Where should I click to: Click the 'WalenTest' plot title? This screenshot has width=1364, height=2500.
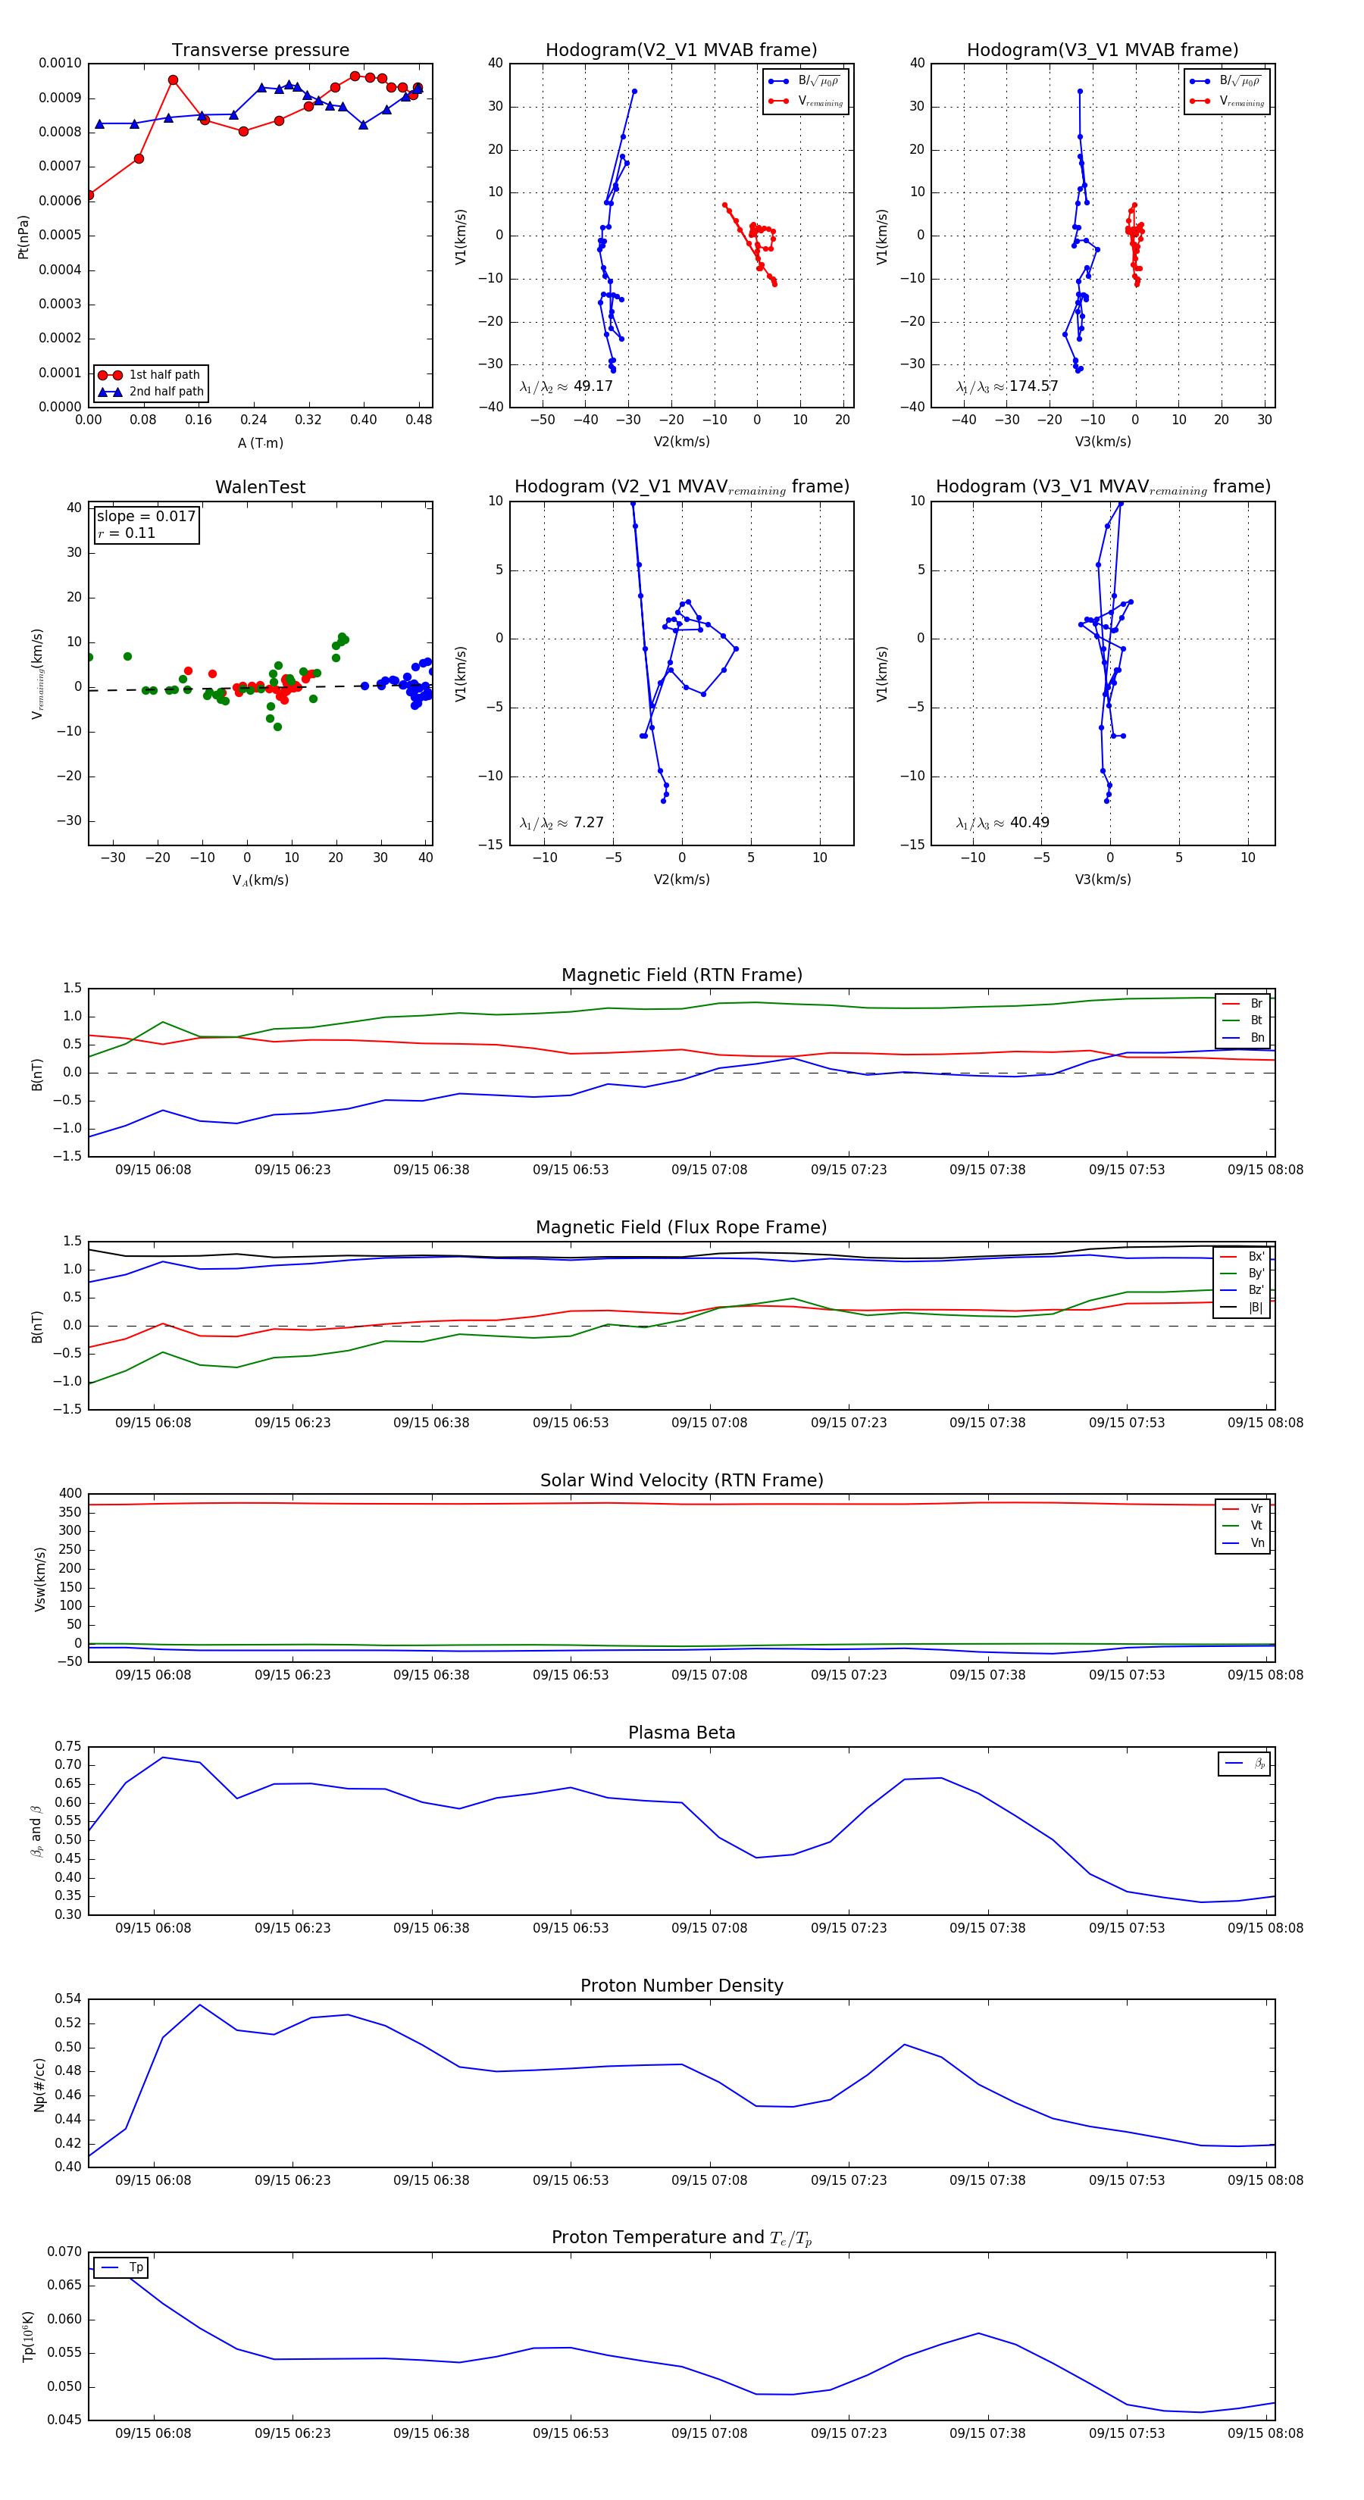tap(260, 487)
